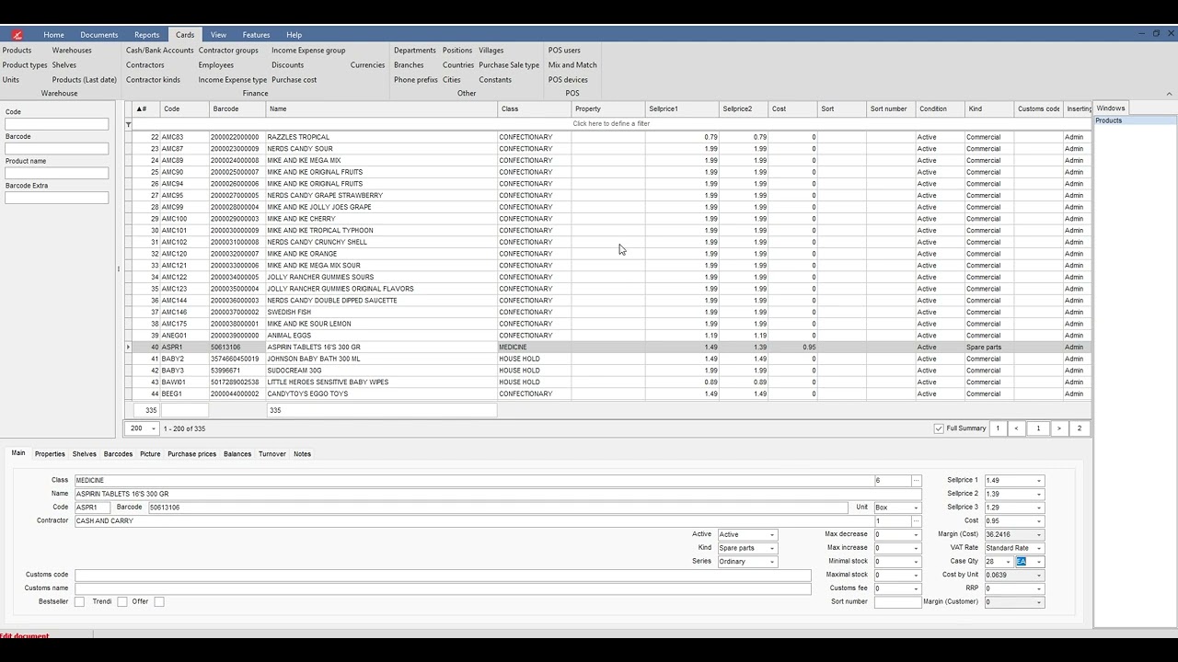
Task: Open Currencies card
Action: [367, 65]
